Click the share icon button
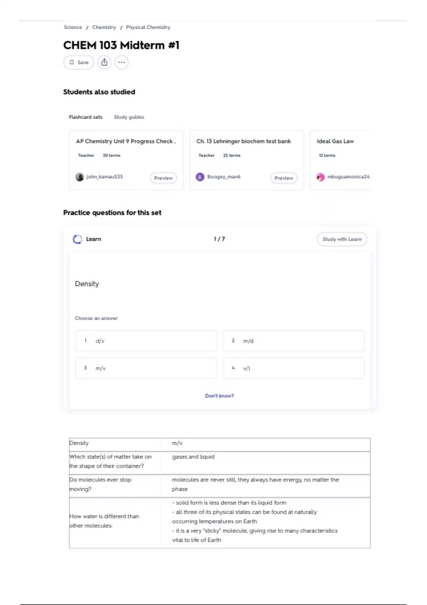 [104, 62]
